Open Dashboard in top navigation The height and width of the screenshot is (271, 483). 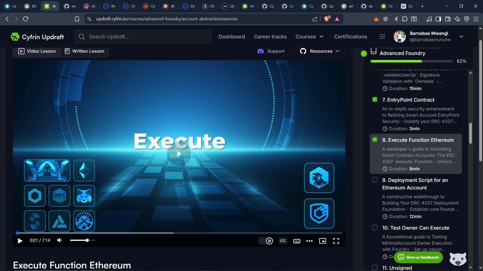[231, 37]
